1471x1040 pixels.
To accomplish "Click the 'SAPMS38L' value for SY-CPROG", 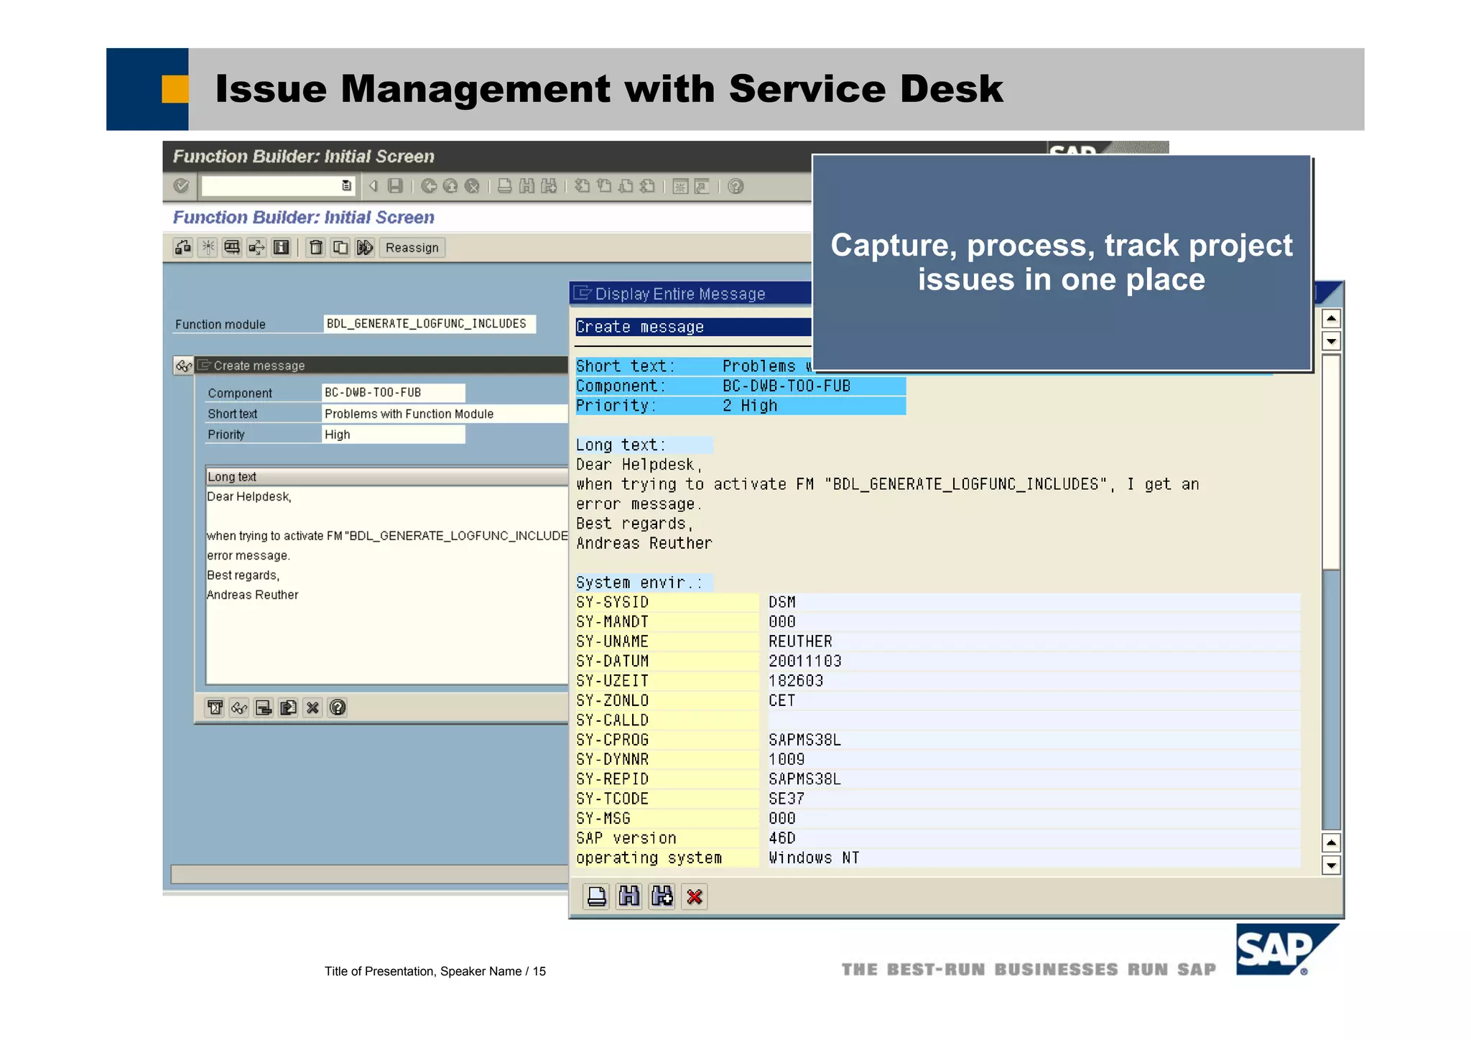I will pos(804,740).
